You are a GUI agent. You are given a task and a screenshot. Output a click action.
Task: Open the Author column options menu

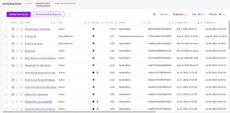(x=144, y=23)
